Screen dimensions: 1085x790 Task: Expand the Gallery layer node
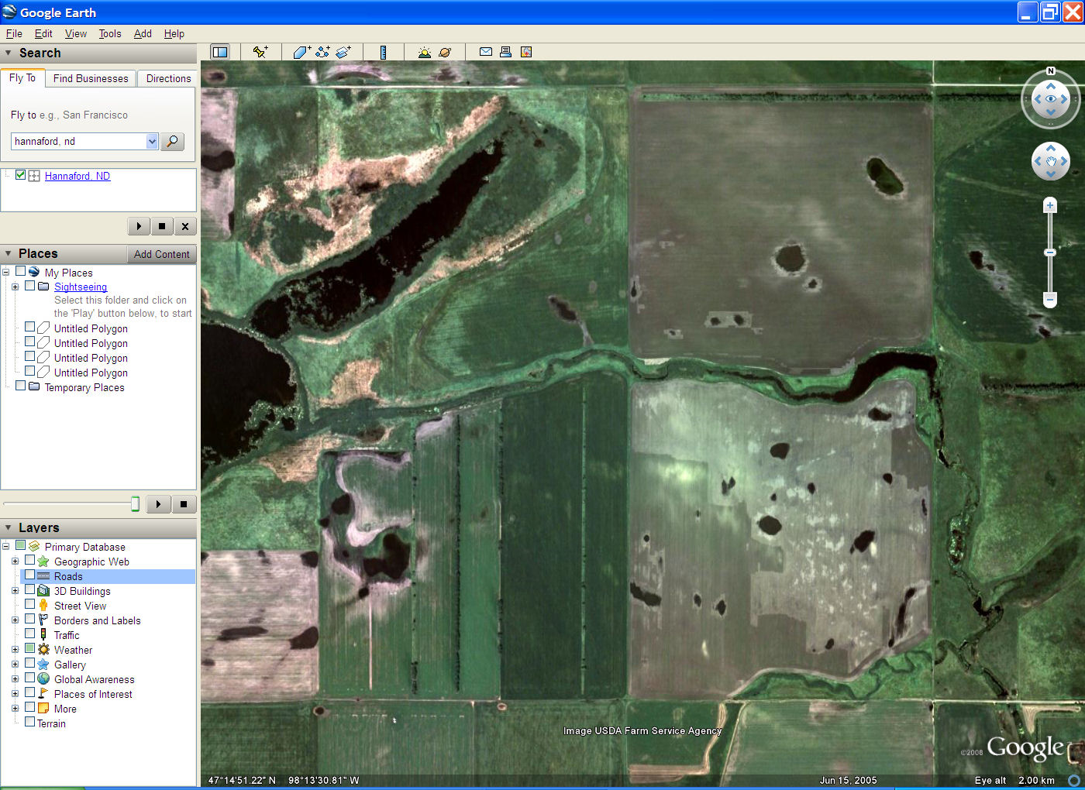pyautogui.click(x=15, y=665)
